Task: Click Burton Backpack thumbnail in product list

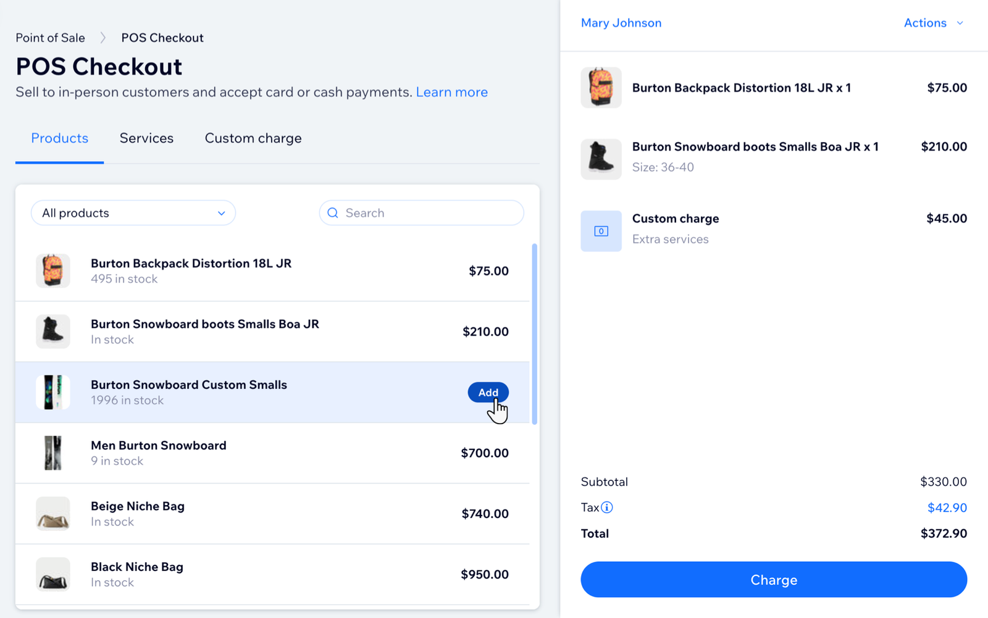Action: [52, 270]
